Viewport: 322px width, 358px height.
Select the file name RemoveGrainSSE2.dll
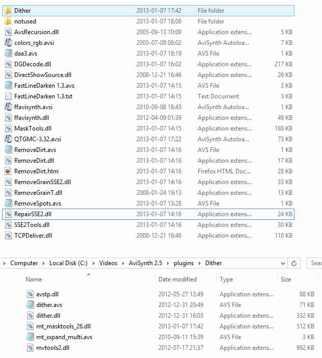(42, 182)
